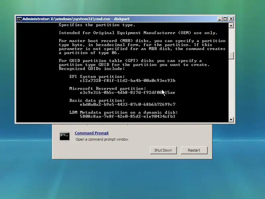Click the GUID 5808c8aa-7e8f-42e0-85d2-e1e90434cfb3
265x199 pixels.
click(128, 116)
